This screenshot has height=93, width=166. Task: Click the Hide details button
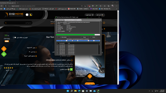[63, 37]
